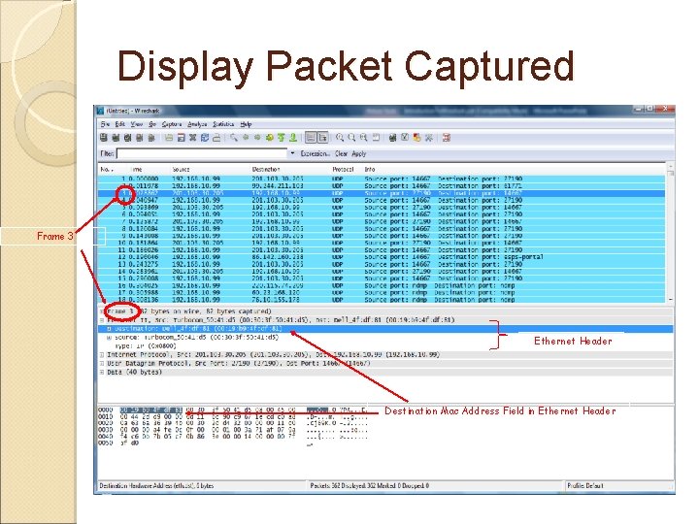Click hex dump row at offset 0010
699x524 pixels.
(233, 416)
